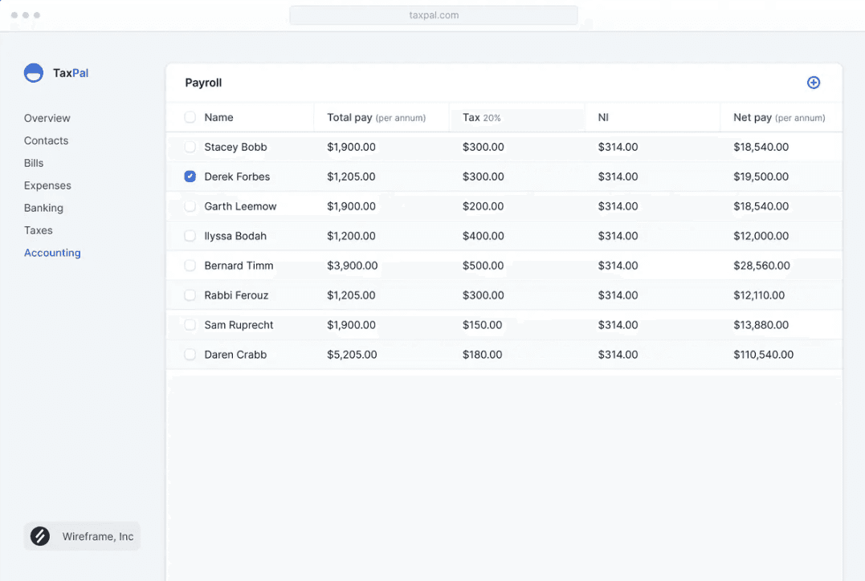Go to Contacts in the sidebar
This screenshot has height=581, width=865.
(46, 140)
